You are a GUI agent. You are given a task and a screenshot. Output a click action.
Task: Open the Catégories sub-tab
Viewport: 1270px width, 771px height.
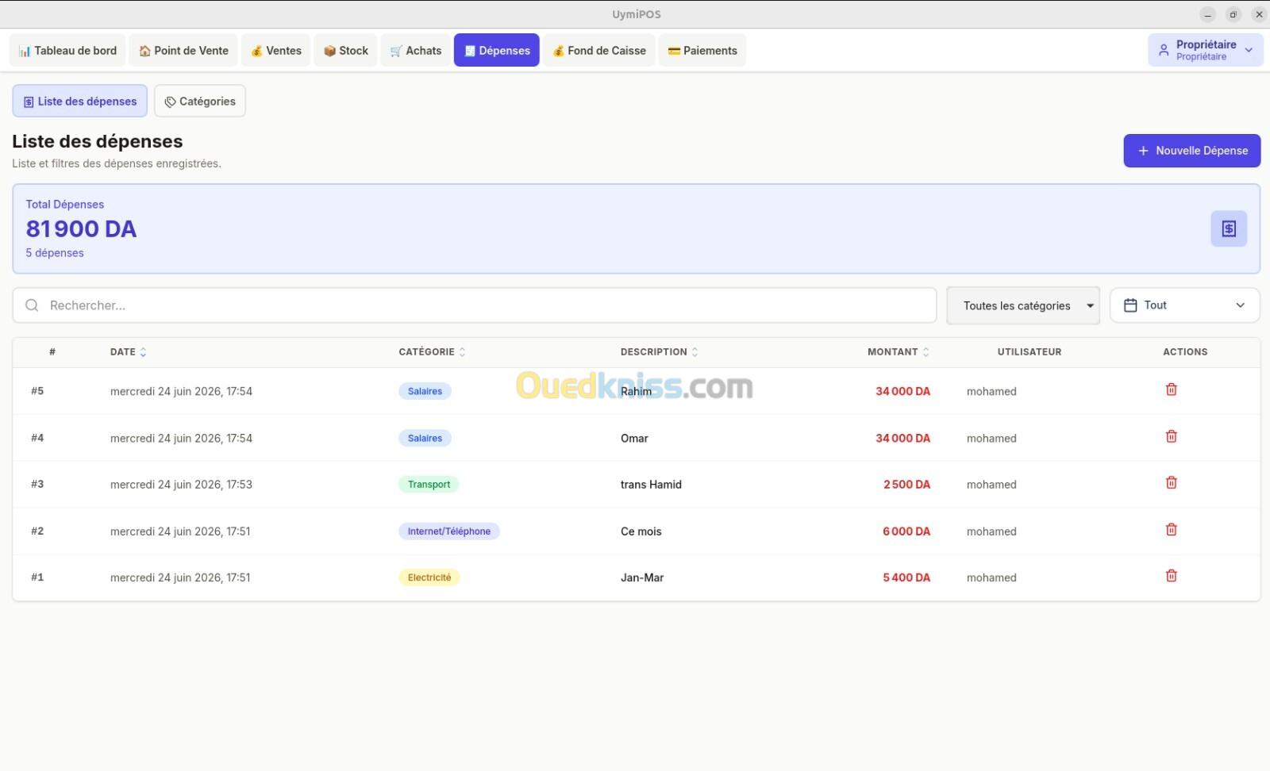[x=199, y=101]
